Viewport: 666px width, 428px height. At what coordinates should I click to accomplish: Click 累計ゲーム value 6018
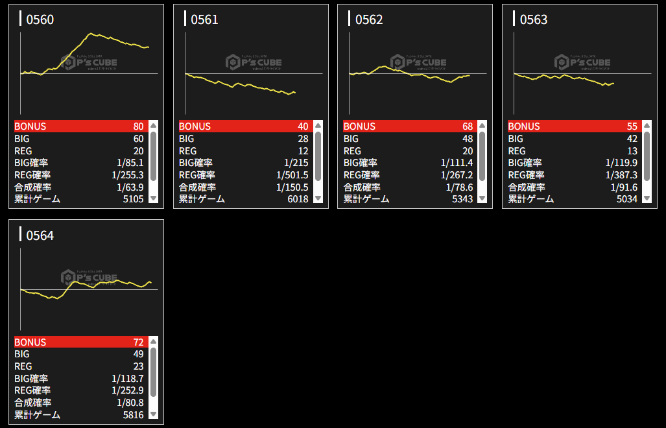point(298,199)
